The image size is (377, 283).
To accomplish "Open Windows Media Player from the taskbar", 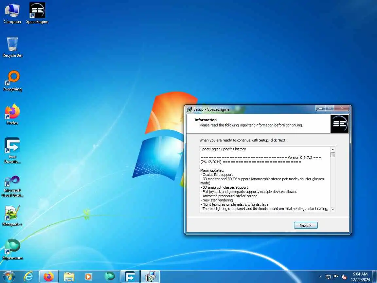I will (89, 276).
